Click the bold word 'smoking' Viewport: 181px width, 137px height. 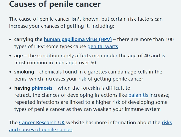24,72
